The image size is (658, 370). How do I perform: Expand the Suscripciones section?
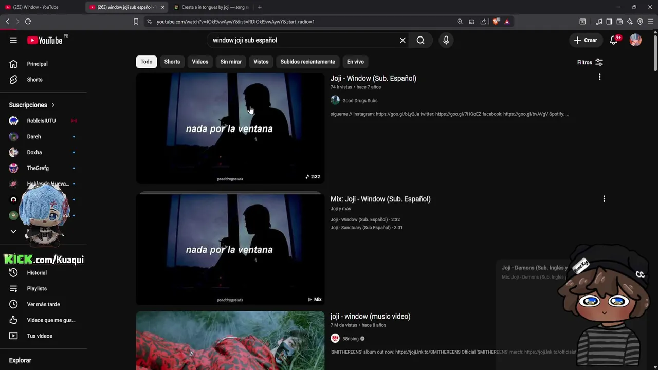(32, 105)
